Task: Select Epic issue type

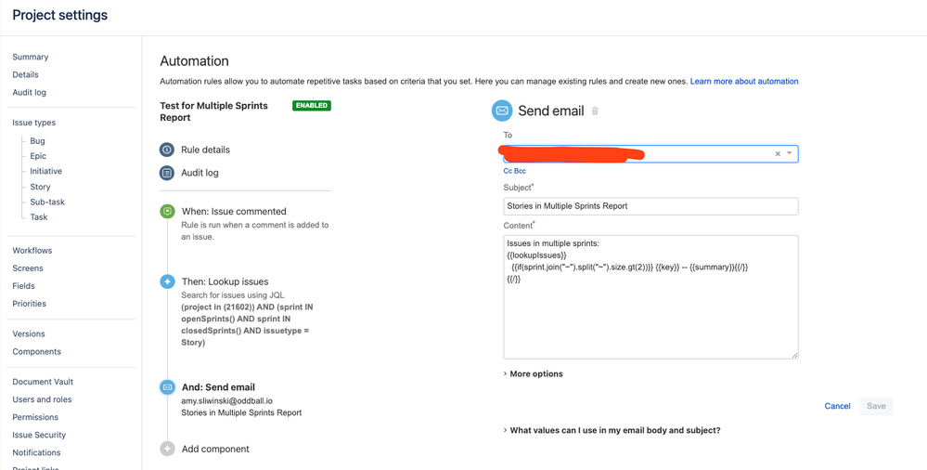Action: coord(38,156)
